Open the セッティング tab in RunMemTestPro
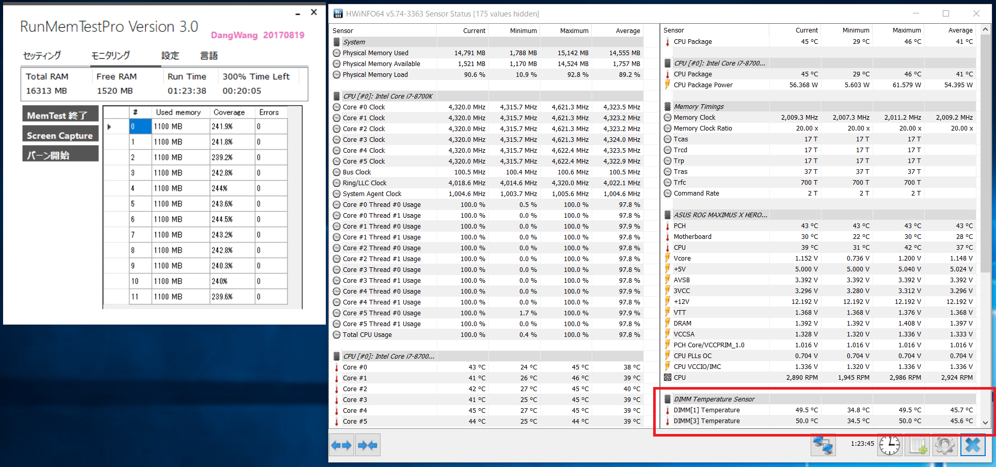Screen dimensions: 996x467 tap(42, 55)
